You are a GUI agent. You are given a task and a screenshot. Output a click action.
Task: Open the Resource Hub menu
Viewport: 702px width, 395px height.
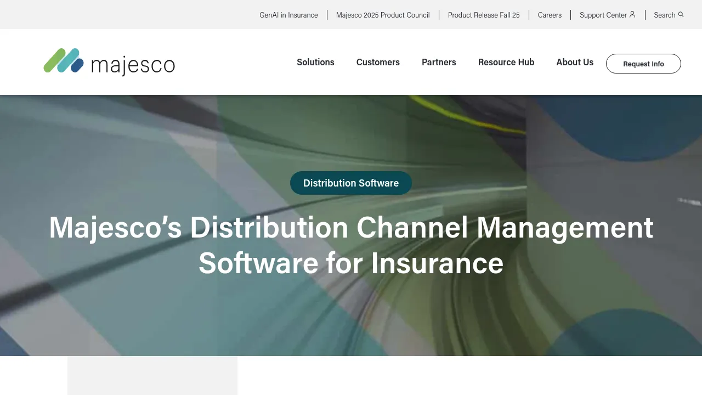506,62
